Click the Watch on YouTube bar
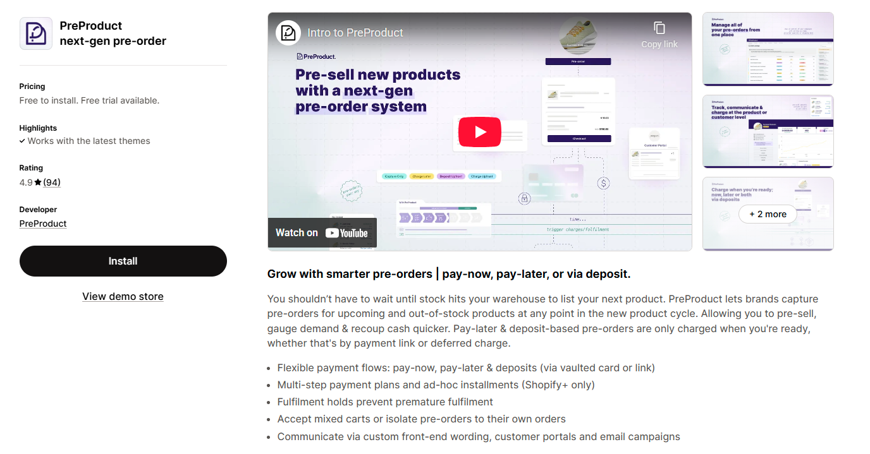The width and height of the screenshot is (870, 454). 322,233
